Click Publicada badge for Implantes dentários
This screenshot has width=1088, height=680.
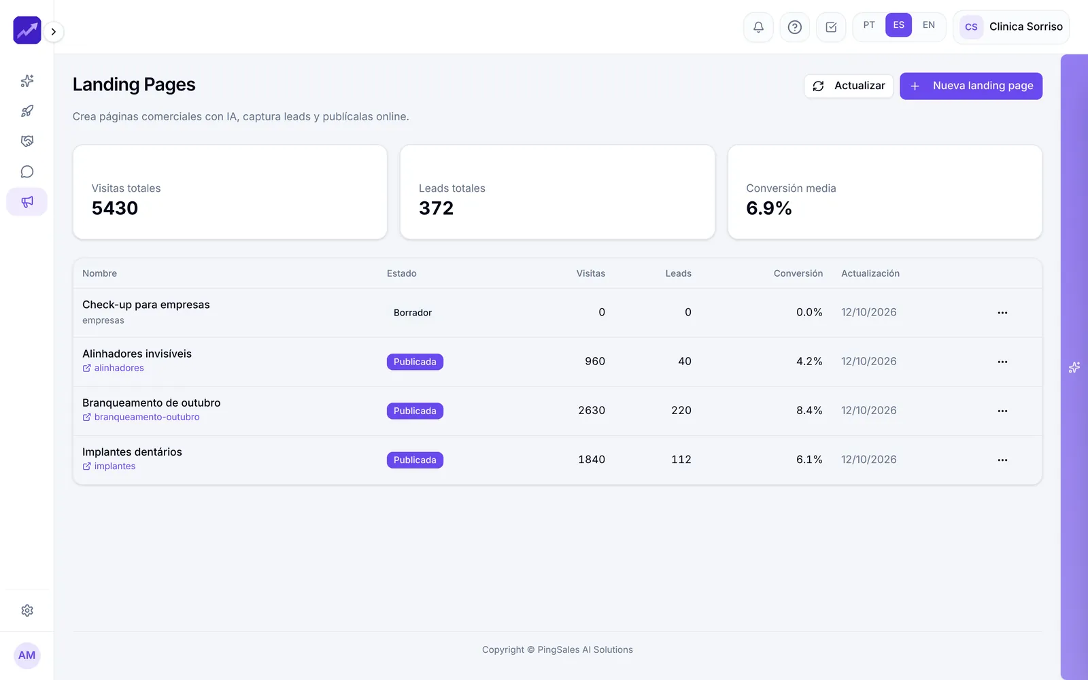click(x=415, y=460)
